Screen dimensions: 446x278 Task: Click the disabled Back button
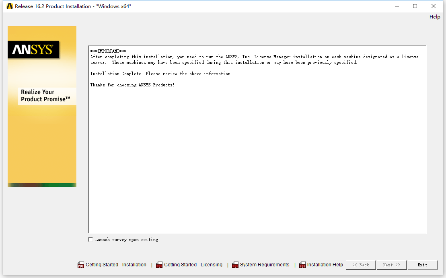click(361, 265)
